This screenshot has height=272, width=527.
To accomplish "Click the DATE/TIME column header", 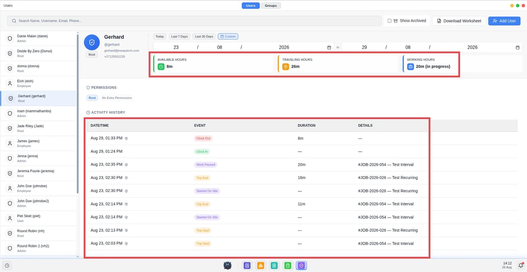I will point(99,126).
